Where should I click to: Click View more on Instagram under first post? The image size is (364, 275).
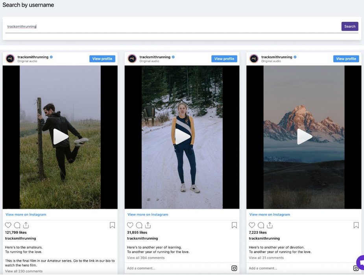pyautogui.click(x=26, y=214)
